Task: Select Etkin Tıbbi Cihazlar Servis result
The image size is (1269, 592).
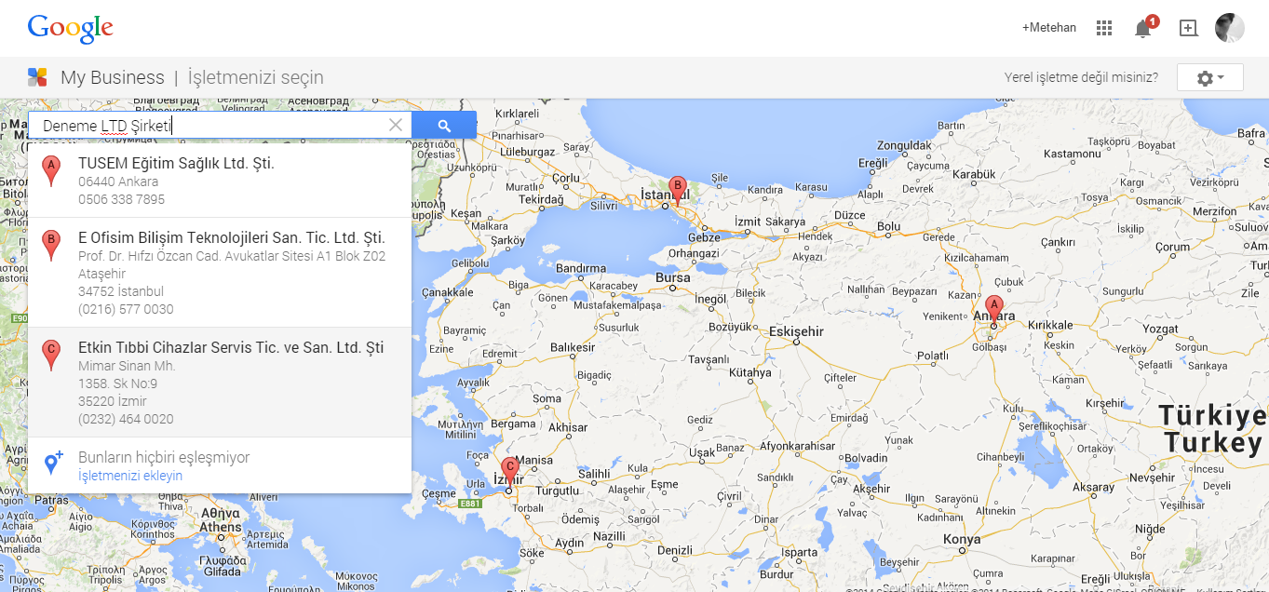Action: tap(220, 383)
